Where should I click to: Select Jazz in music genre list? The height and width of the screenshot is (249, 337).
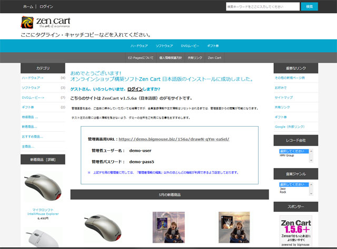click(x=283, y=189)
